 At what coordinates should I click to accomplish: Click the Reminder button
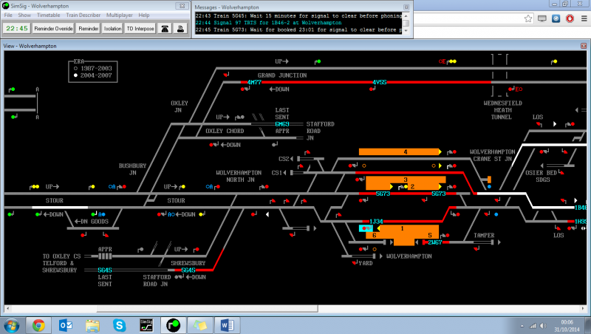click(89, 29)
